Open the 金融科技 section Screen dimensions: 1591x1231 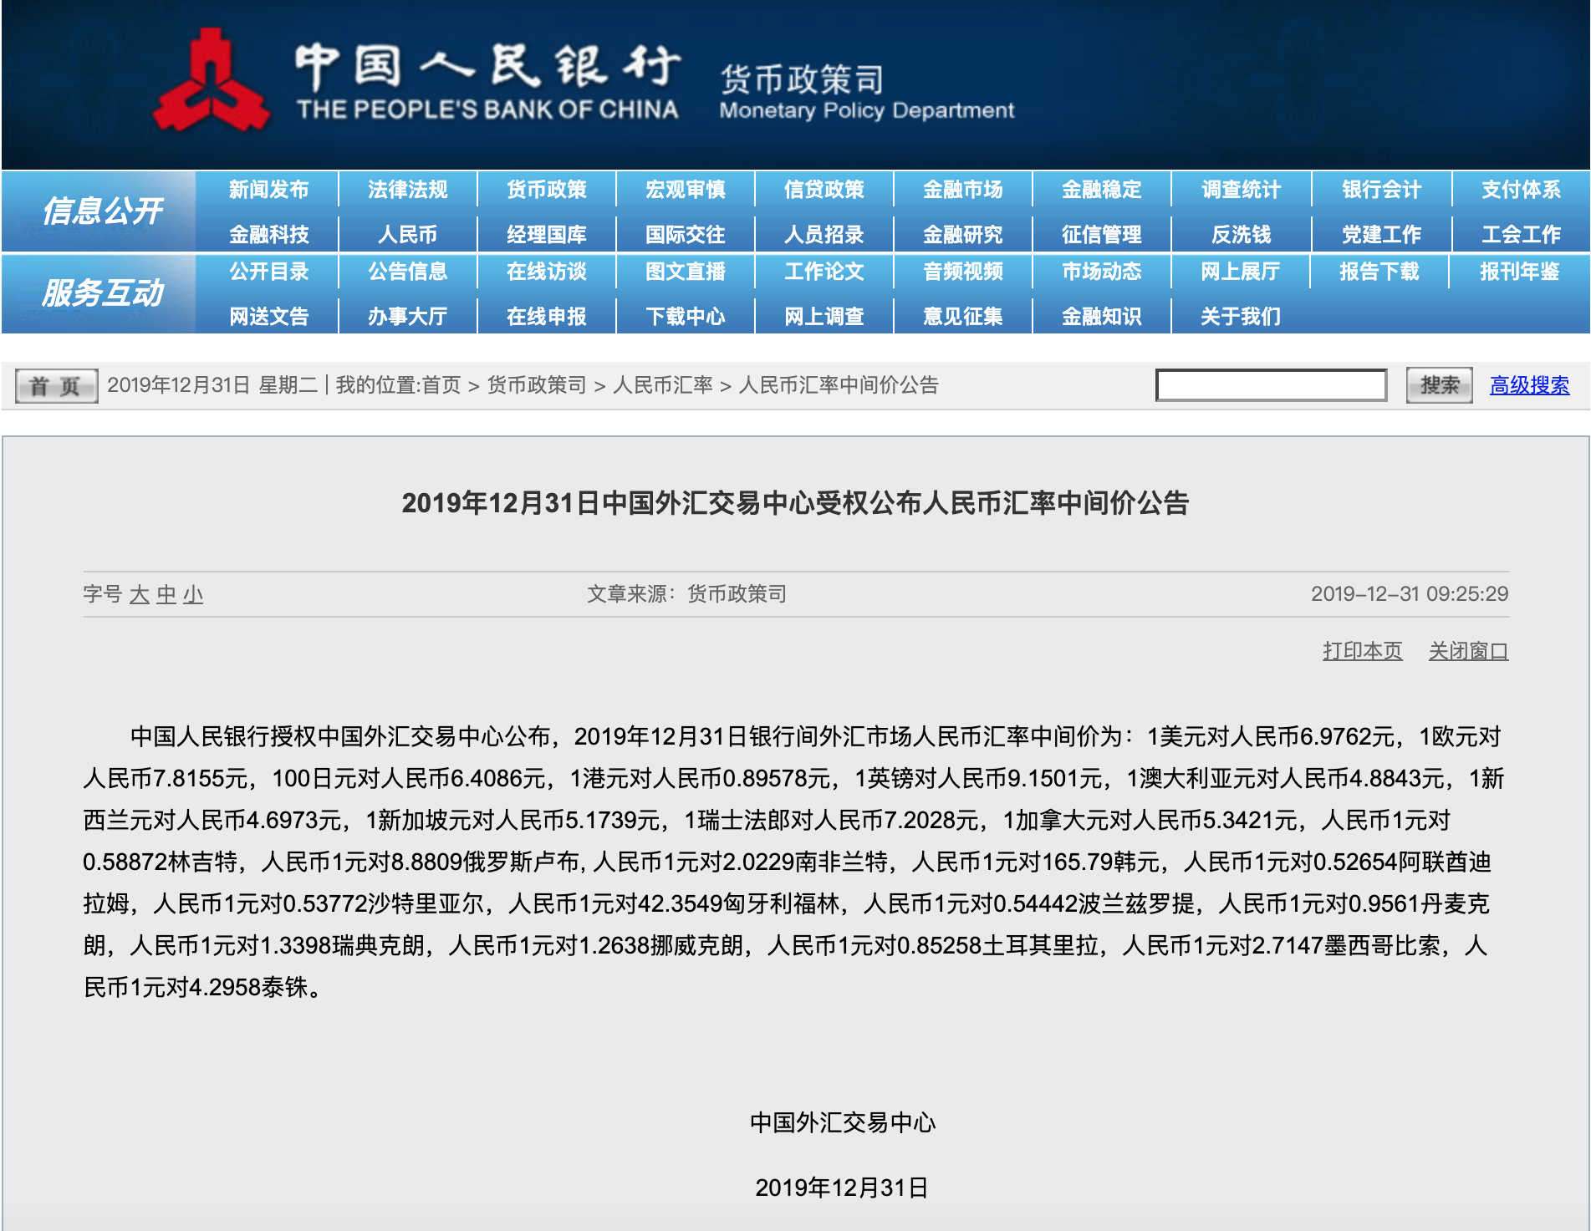point(269,235)
